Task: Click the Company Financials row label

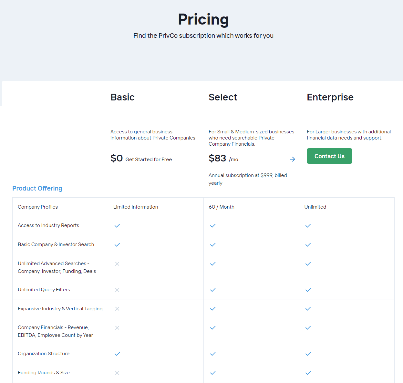Action: (55, 331)
